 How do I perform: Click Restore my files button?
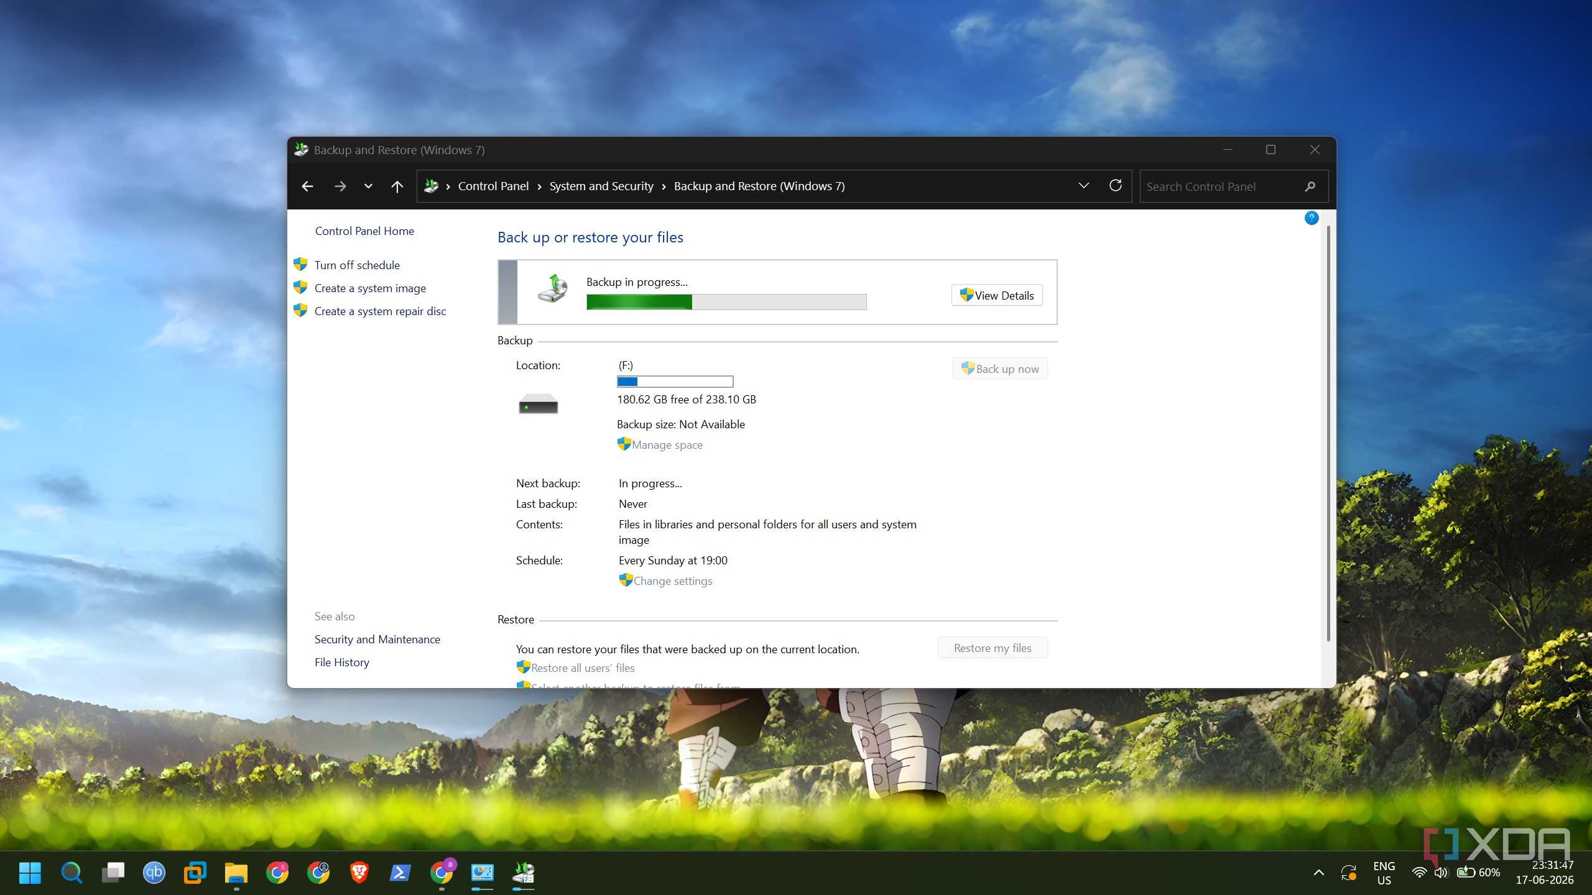[993, 648]
